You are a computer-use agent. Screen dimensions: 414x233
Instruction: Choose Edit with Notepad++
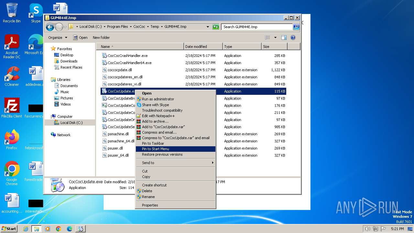coord(176,116)
